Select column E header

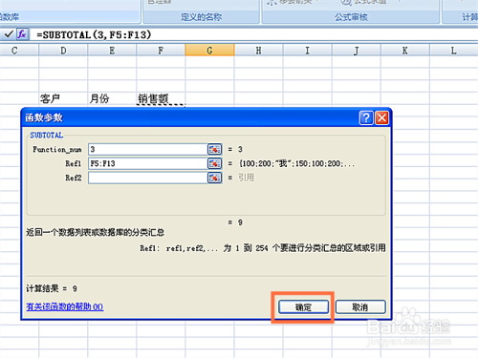click(112, 51)
